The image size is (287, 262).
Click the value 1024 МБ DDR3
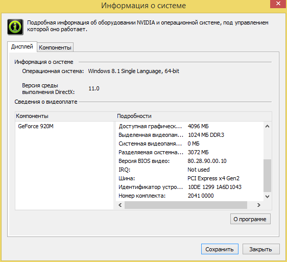pyautogui.click(x=206, y=135)
